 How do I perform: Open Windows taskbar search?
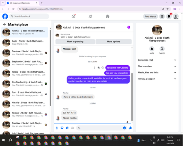(10, 140)
